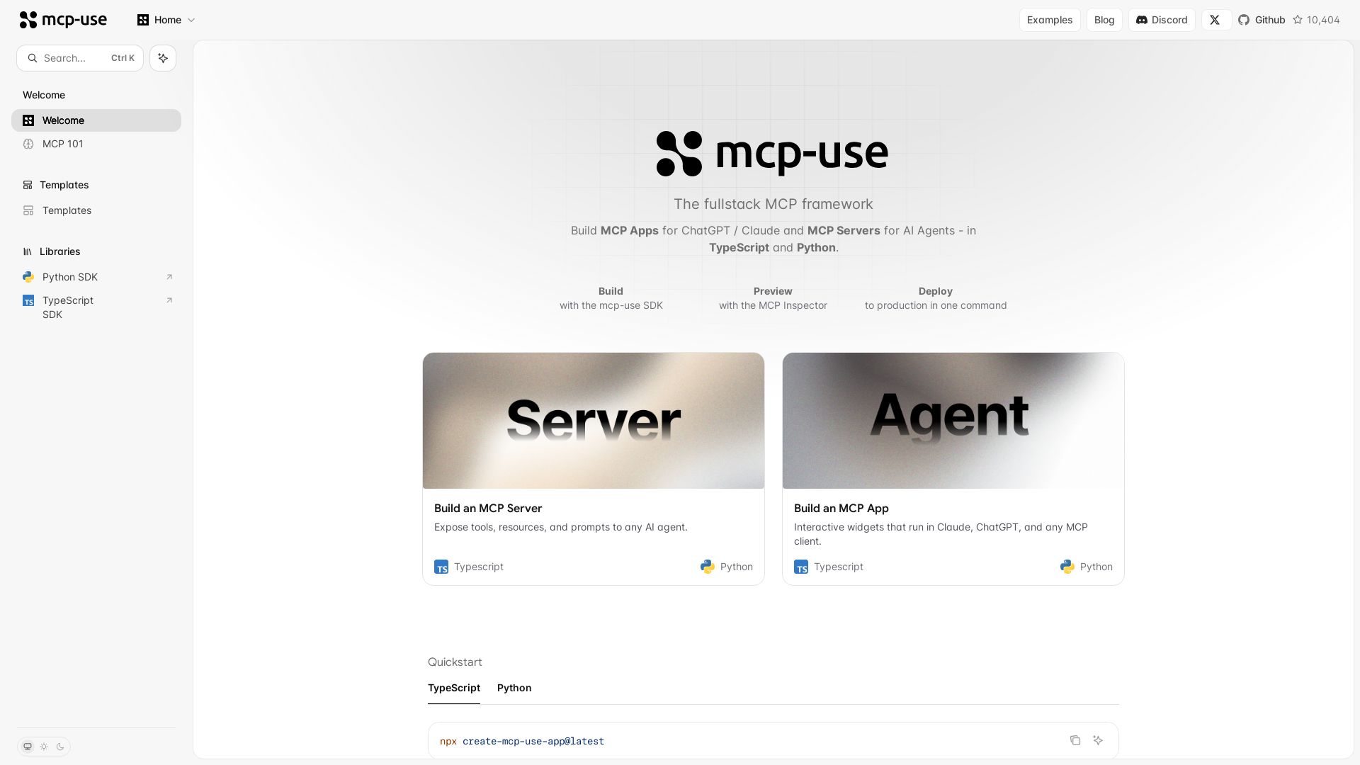Select the TypeScript quickstart tab
The width and height of the screenshot is (1360, 765).
click(454, 688)
